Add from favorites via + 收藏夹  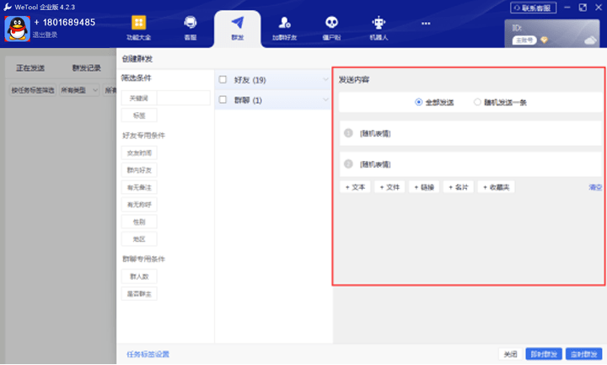[496, 187]
